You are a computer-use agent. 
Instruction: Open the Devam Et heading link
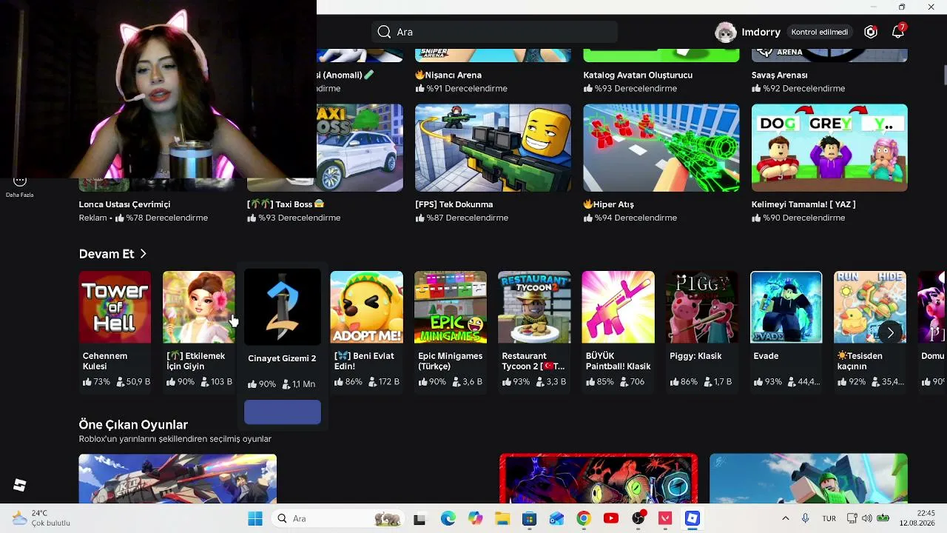click(107, 254)
